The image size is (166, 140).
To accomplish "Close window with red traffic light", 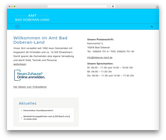I will pos(10,6).
